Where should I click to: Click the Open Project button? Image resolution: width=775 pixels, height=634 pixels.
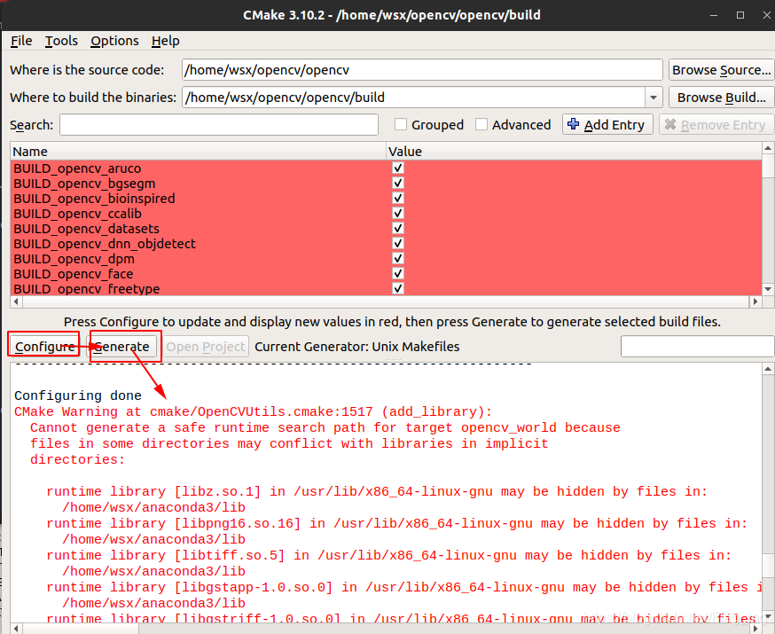[x=206, y=347]
